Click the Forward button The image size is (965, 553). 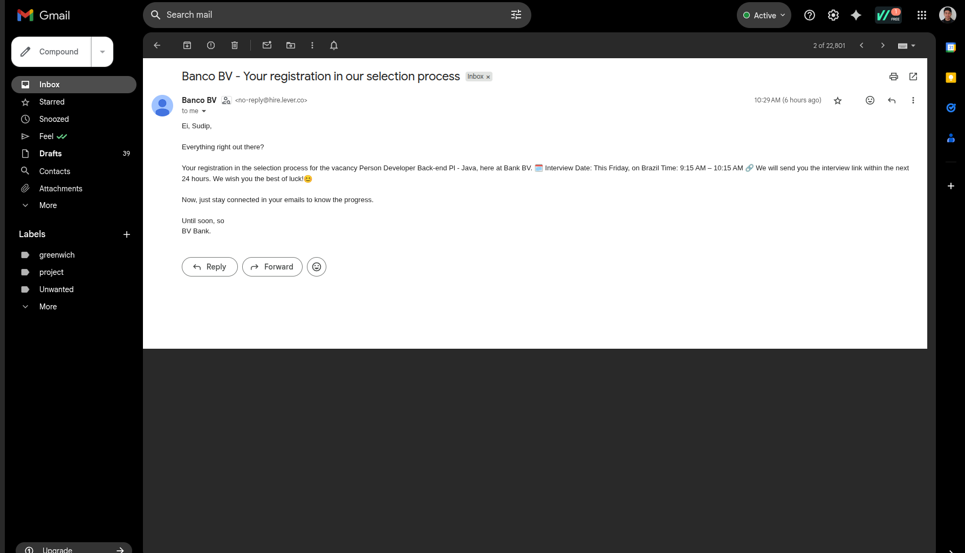[272, 267]
